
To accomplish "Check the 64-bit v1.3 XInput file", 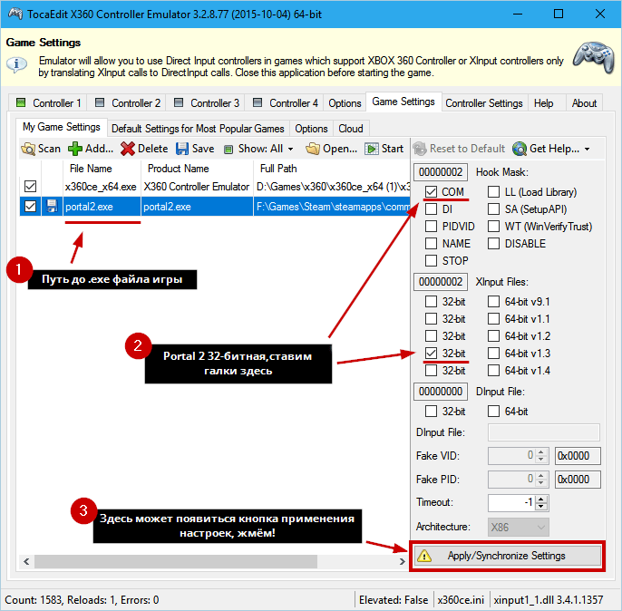I will click(493, 354).
